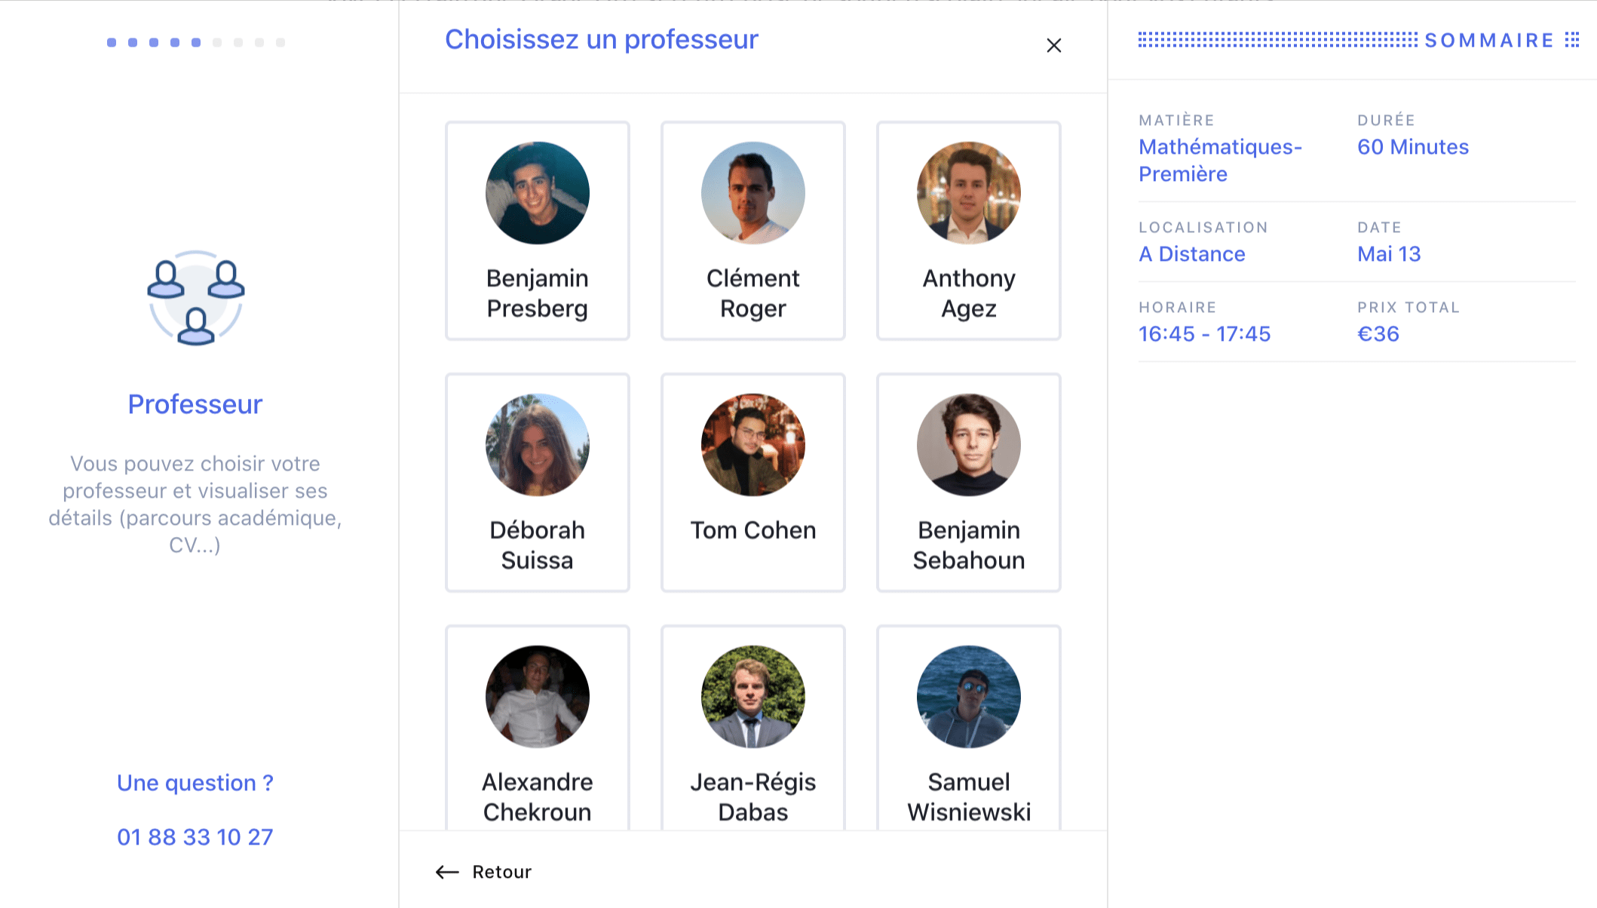Select Benjamin Sebahoun's profile photo
Screen dimensions: 1597x908
(x=969, y=445)
